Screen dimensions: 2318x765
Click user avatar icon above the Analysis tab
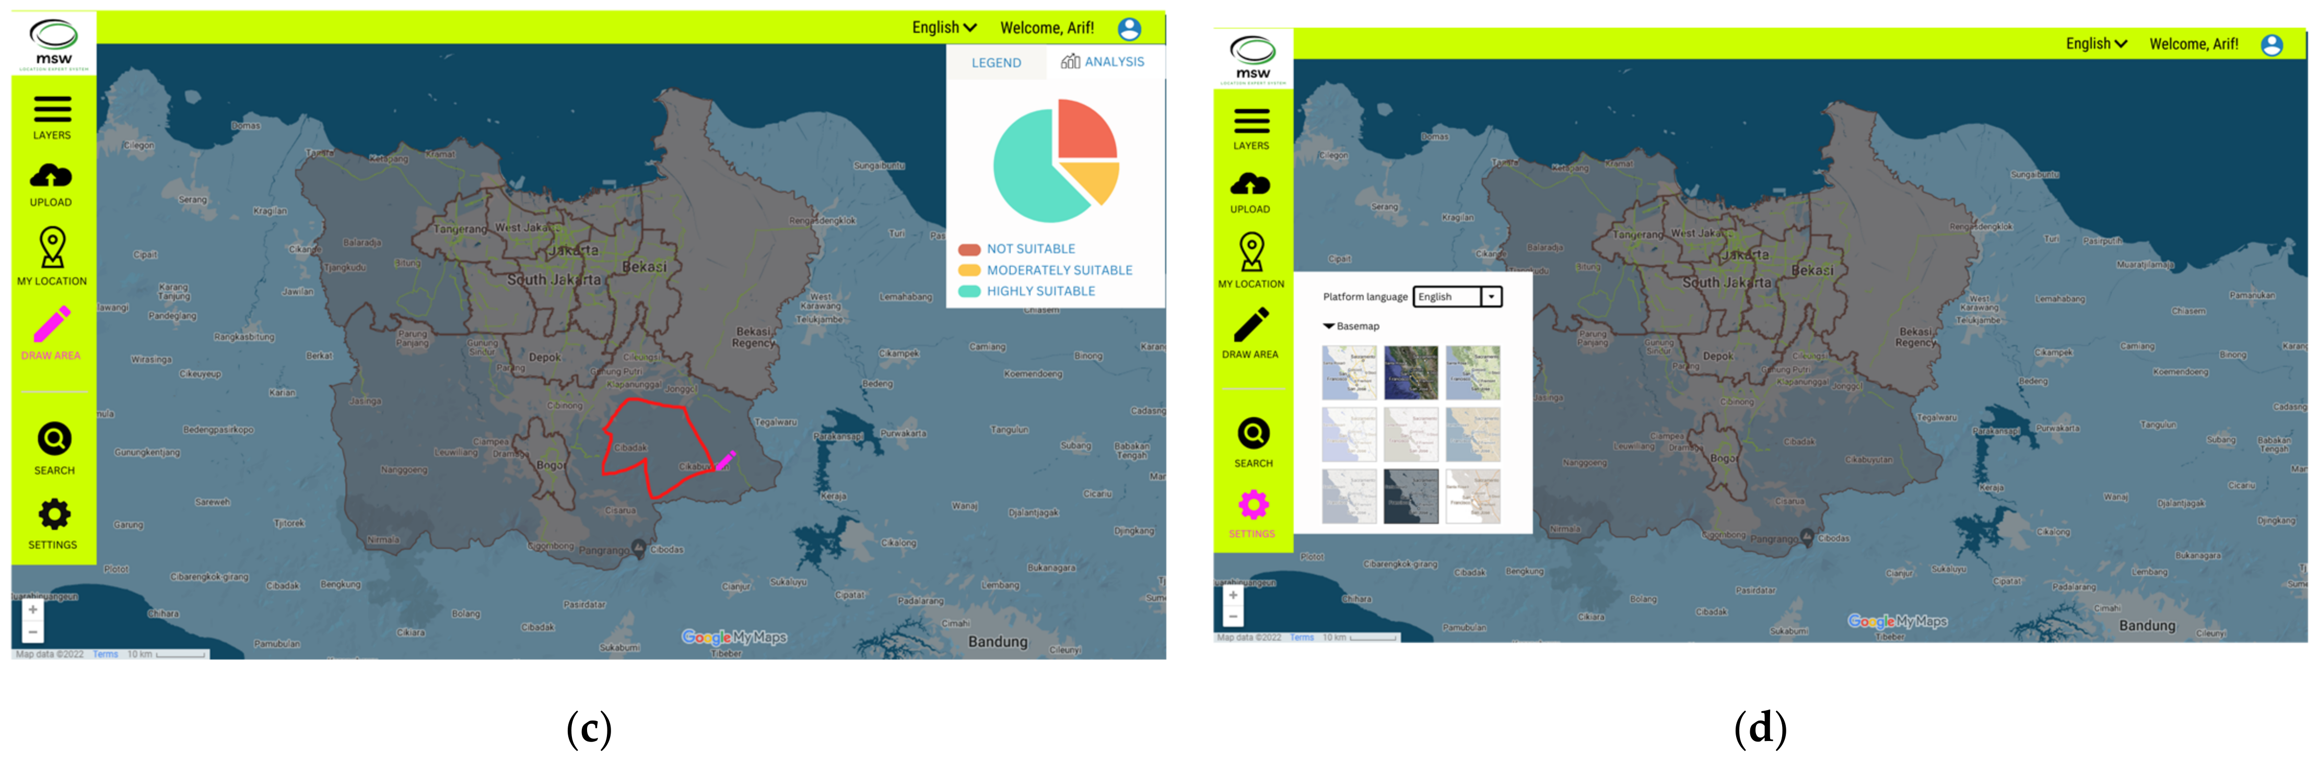coord(1129,29)
